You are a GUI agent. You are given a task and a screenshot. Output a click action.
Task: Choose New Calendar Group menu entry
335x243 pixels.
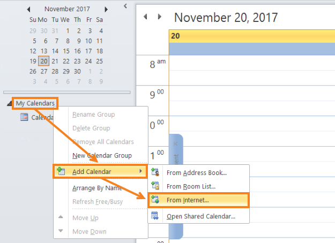(x=102, y=156)
